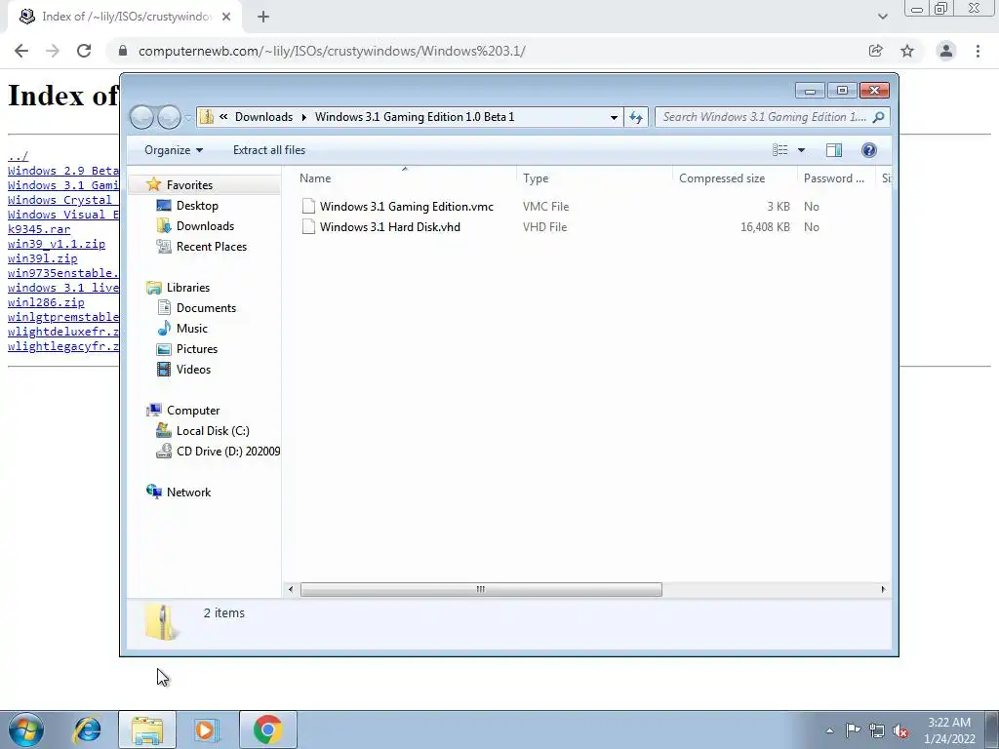Select Downloads in the address breadcrumb
Viewport: 999px width, 749px height.
click(x=263, y=117)
